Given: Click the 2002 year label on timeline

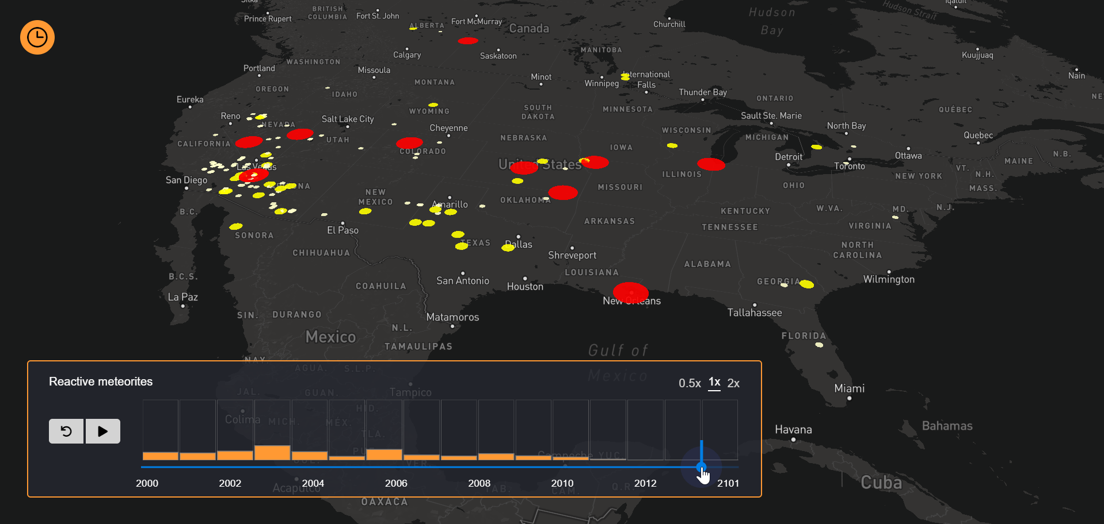Looking at the screenshot, I should click(230, 483).
